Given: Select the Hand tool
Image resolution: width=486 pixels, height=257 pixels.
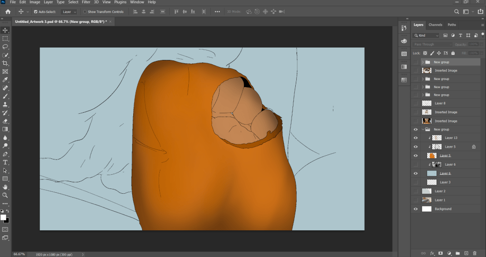Looking at the screenshot, I should [x=5, y=187].
